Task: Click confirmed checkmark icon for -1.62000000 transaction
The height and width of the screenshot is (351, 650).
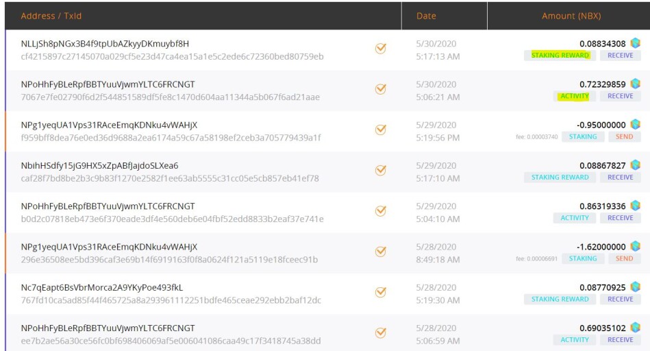Action: point(381,252)
